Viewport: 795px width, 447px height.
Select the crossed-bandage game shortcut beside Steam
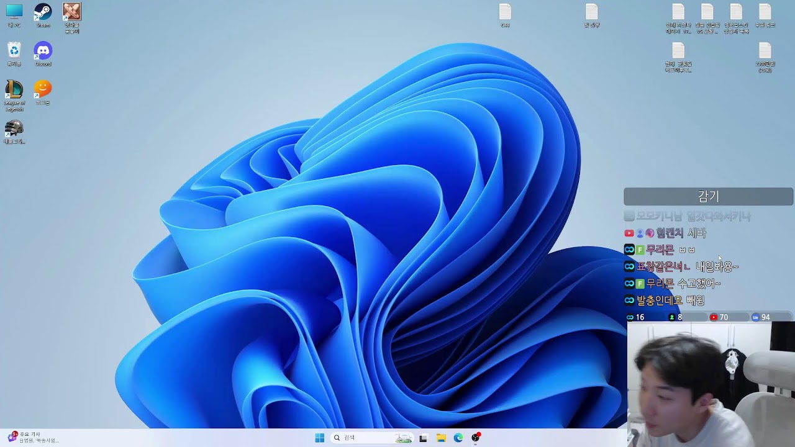pos(72,17)
